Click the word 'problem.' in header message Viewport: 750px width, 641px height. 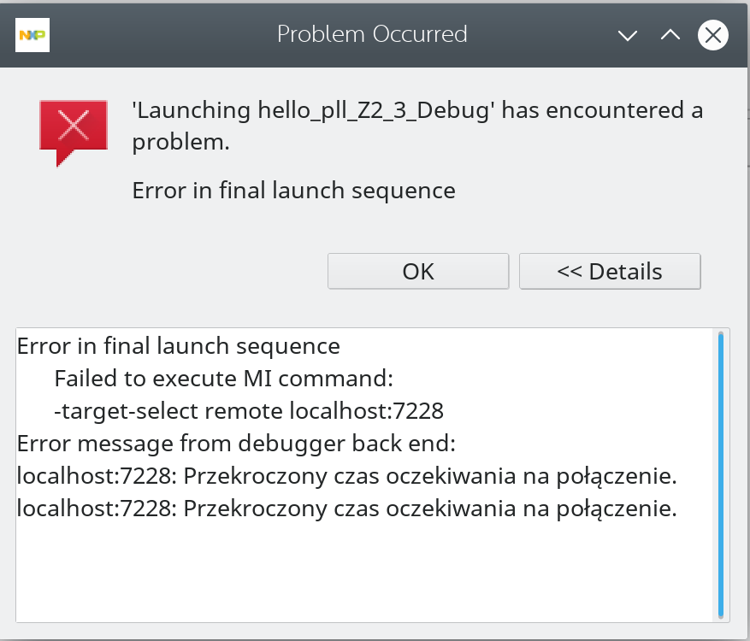(x=180, y=142)
